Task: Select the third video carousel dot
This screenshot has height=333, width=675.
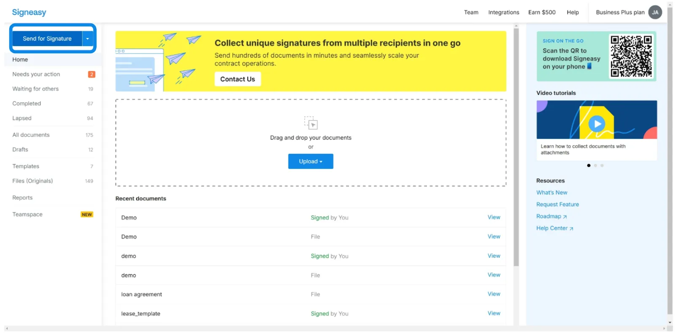Action: (x=602, y=166)
